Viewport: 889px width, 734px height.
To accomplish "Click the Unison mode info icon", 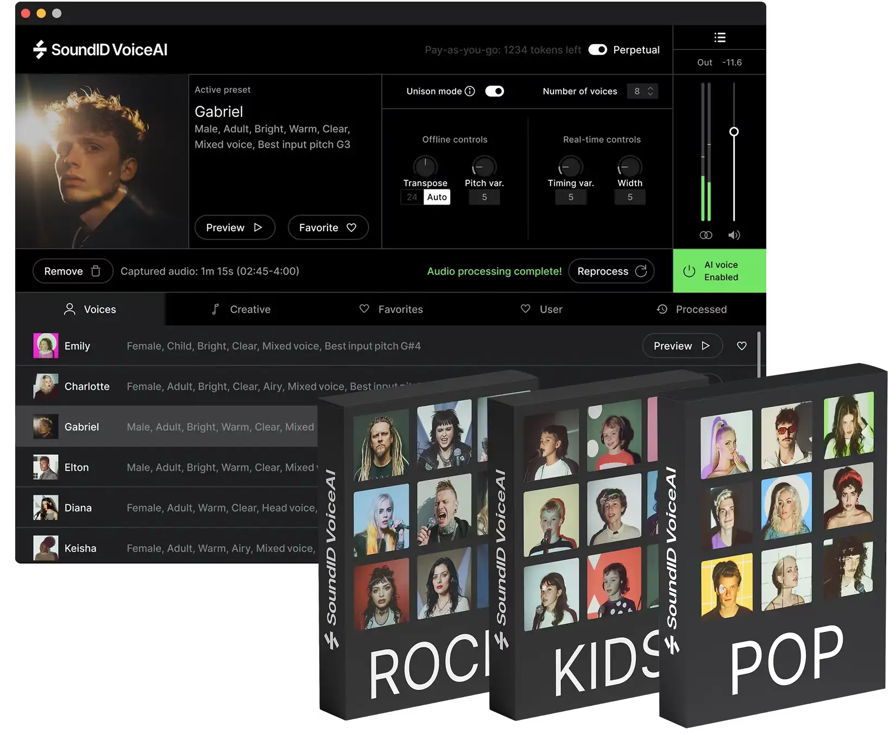I will (x=469, y=91).
